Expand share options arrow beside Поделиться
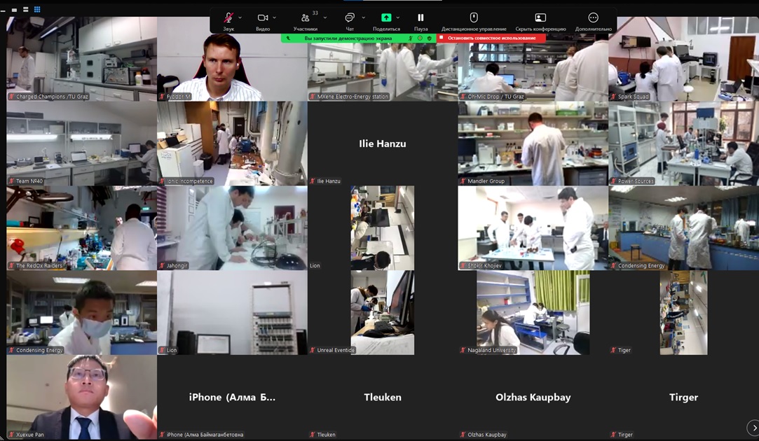 pyautogui.click(x=398, y=18)
